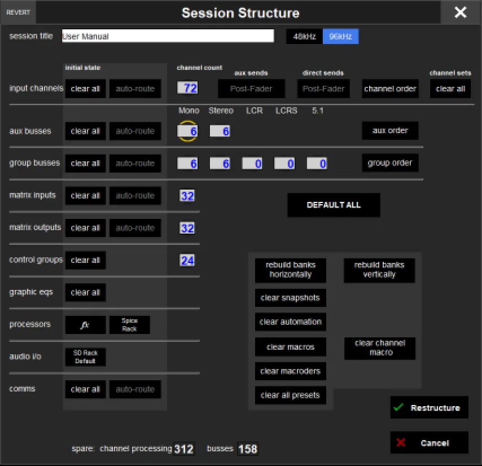Toggle auto-route for input channels
The height and width of the screenshot is (466, 482).
point(135,89)
